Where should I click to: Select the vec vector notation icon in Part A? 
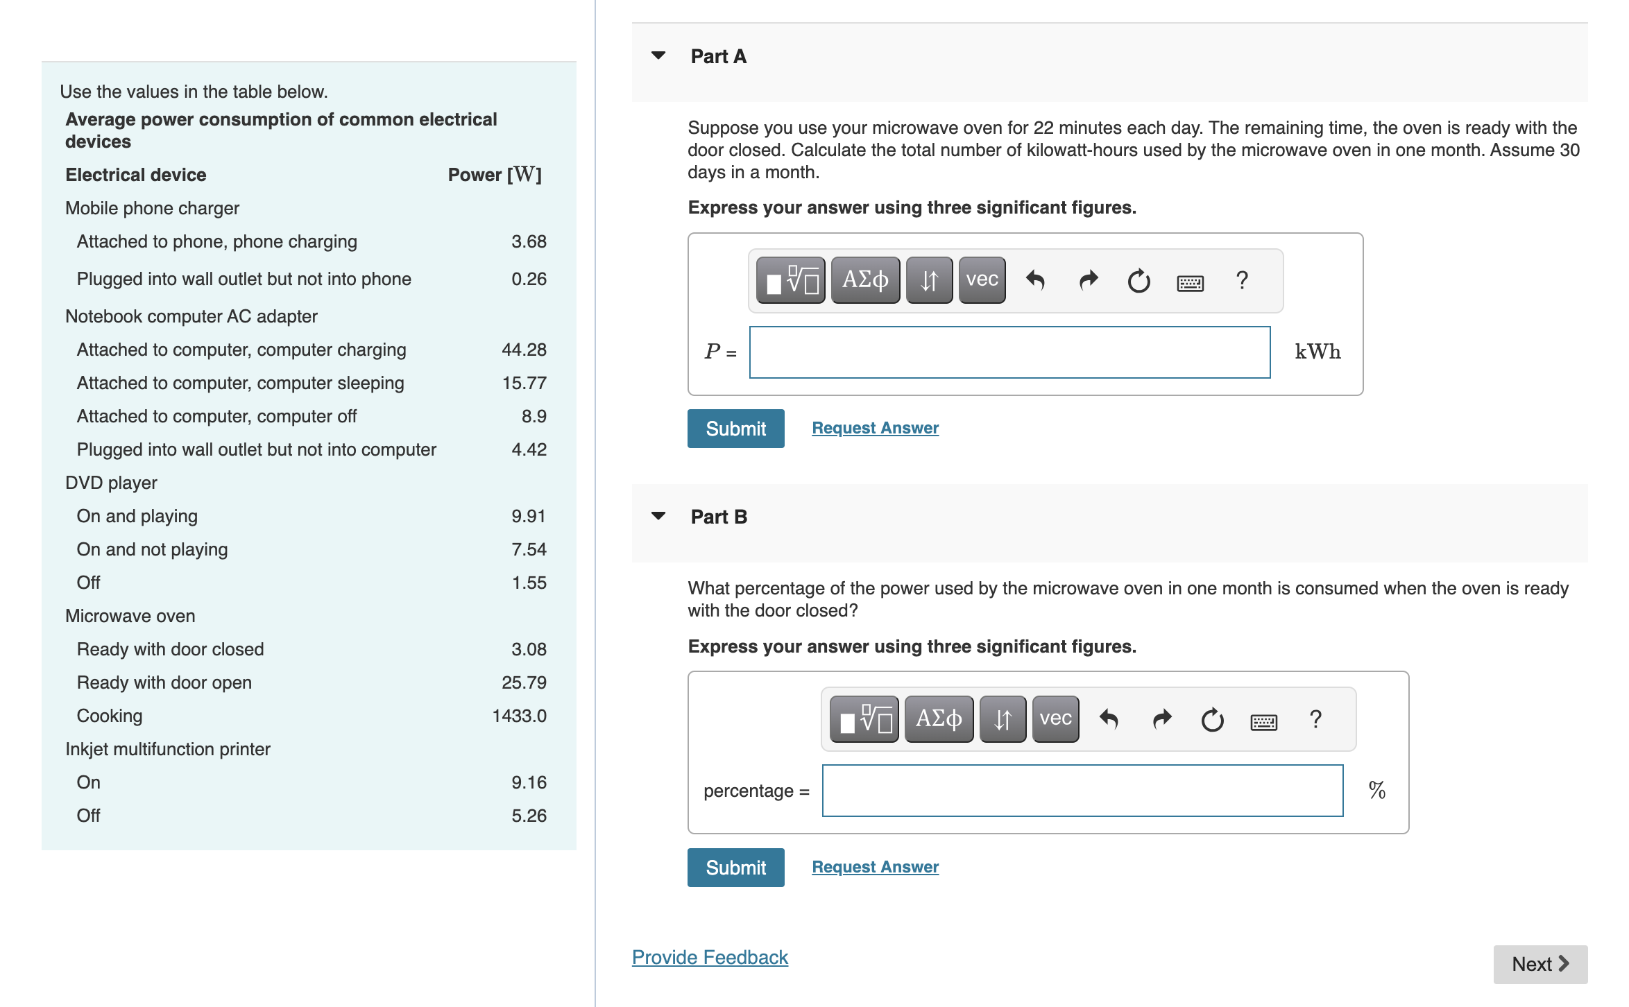click(x=981, y=280)
